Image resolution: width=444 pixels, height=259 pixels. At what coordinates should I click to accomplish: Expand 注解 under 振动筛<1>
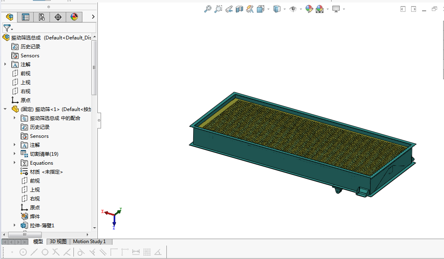pyautogui.click(x=15, y=145)
